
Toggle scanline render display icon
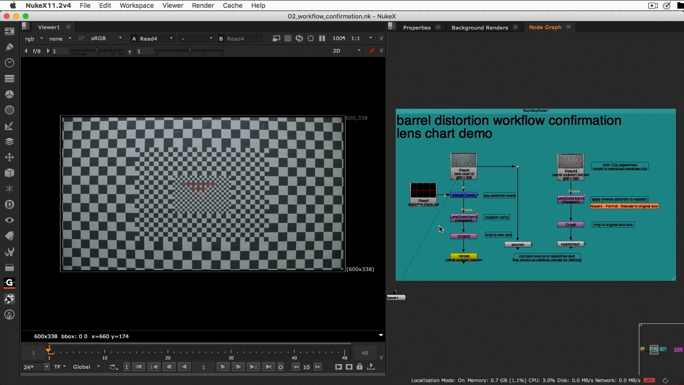(x=287, y=38)
